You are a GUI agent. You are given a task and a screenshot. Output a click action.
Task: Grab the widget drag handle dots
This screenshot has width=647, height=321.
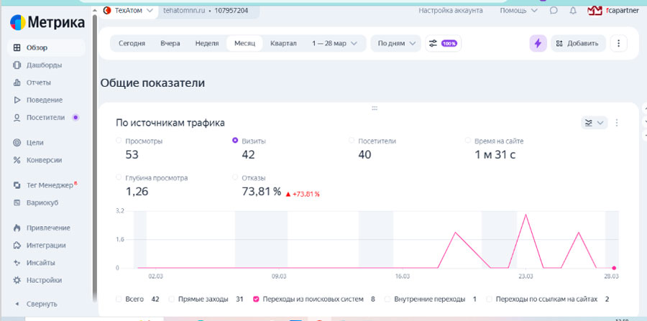[x=375, y=108]
